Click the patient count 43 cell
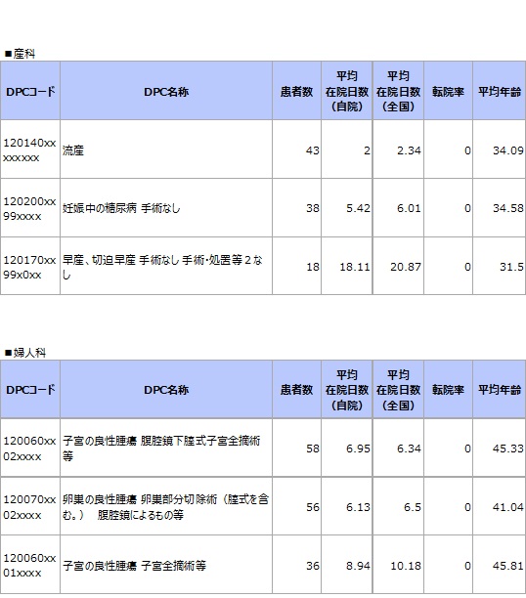This screenshot has width=526, height=598. [296, 149]
